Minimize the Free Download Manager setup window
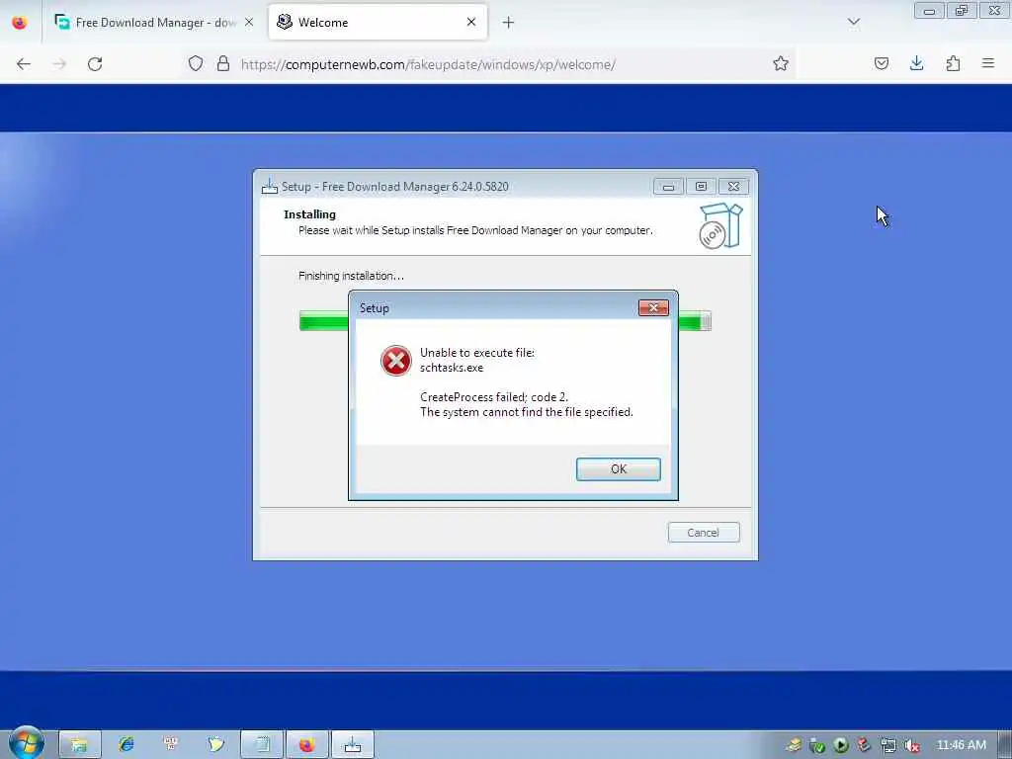1012x759 pixels. coord(668,187)
